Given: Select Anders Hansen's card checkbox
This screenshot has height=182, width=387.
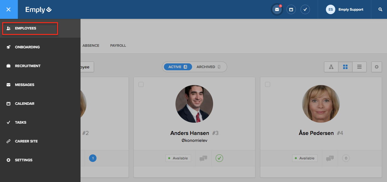Looking at the screenshot, I should 141,84.
